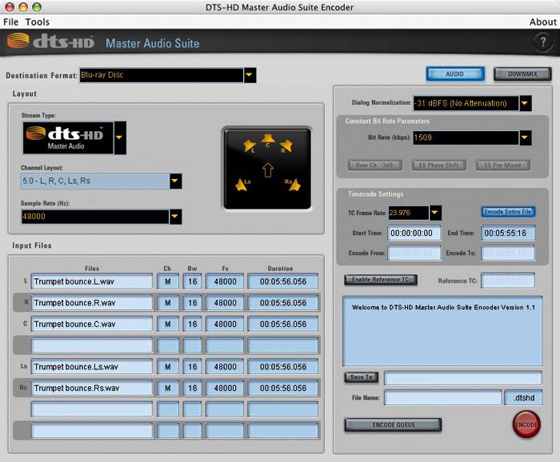The image size is (560, 462).
Task: Select the Right surround Rs speaker icon
Action: 294,184
